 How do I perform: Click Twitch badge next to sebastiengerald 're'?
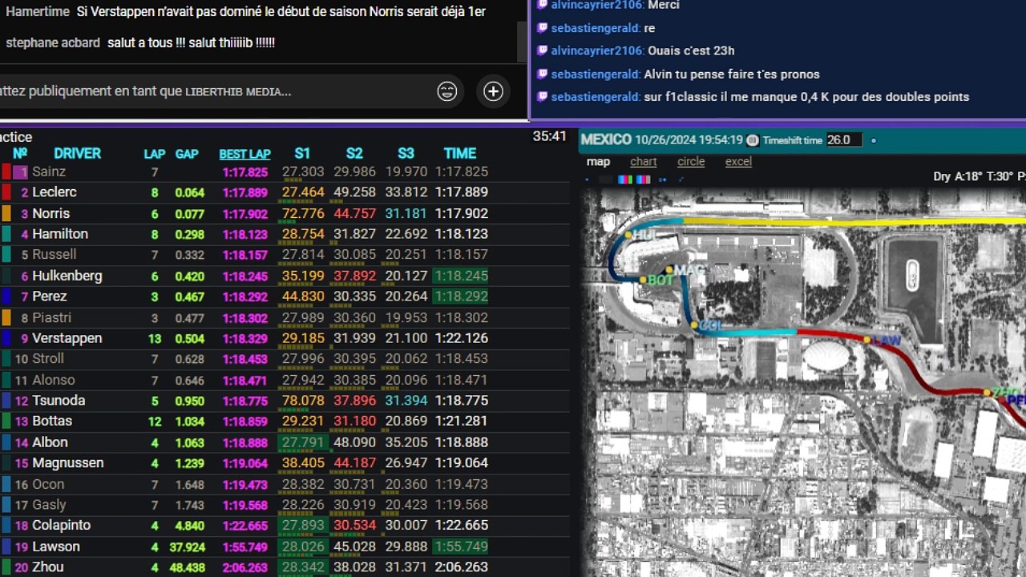click(543, 28)
